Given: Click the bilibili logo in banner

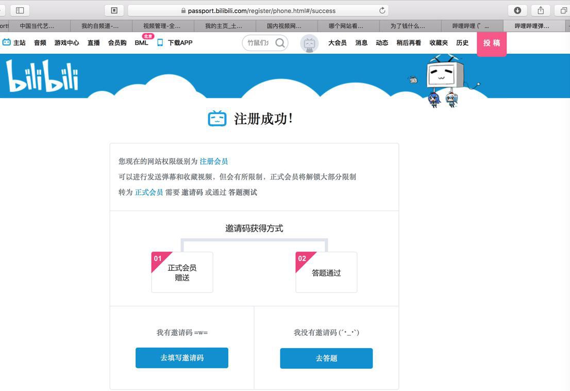Looking at the screenshot, I should (42, 76).
